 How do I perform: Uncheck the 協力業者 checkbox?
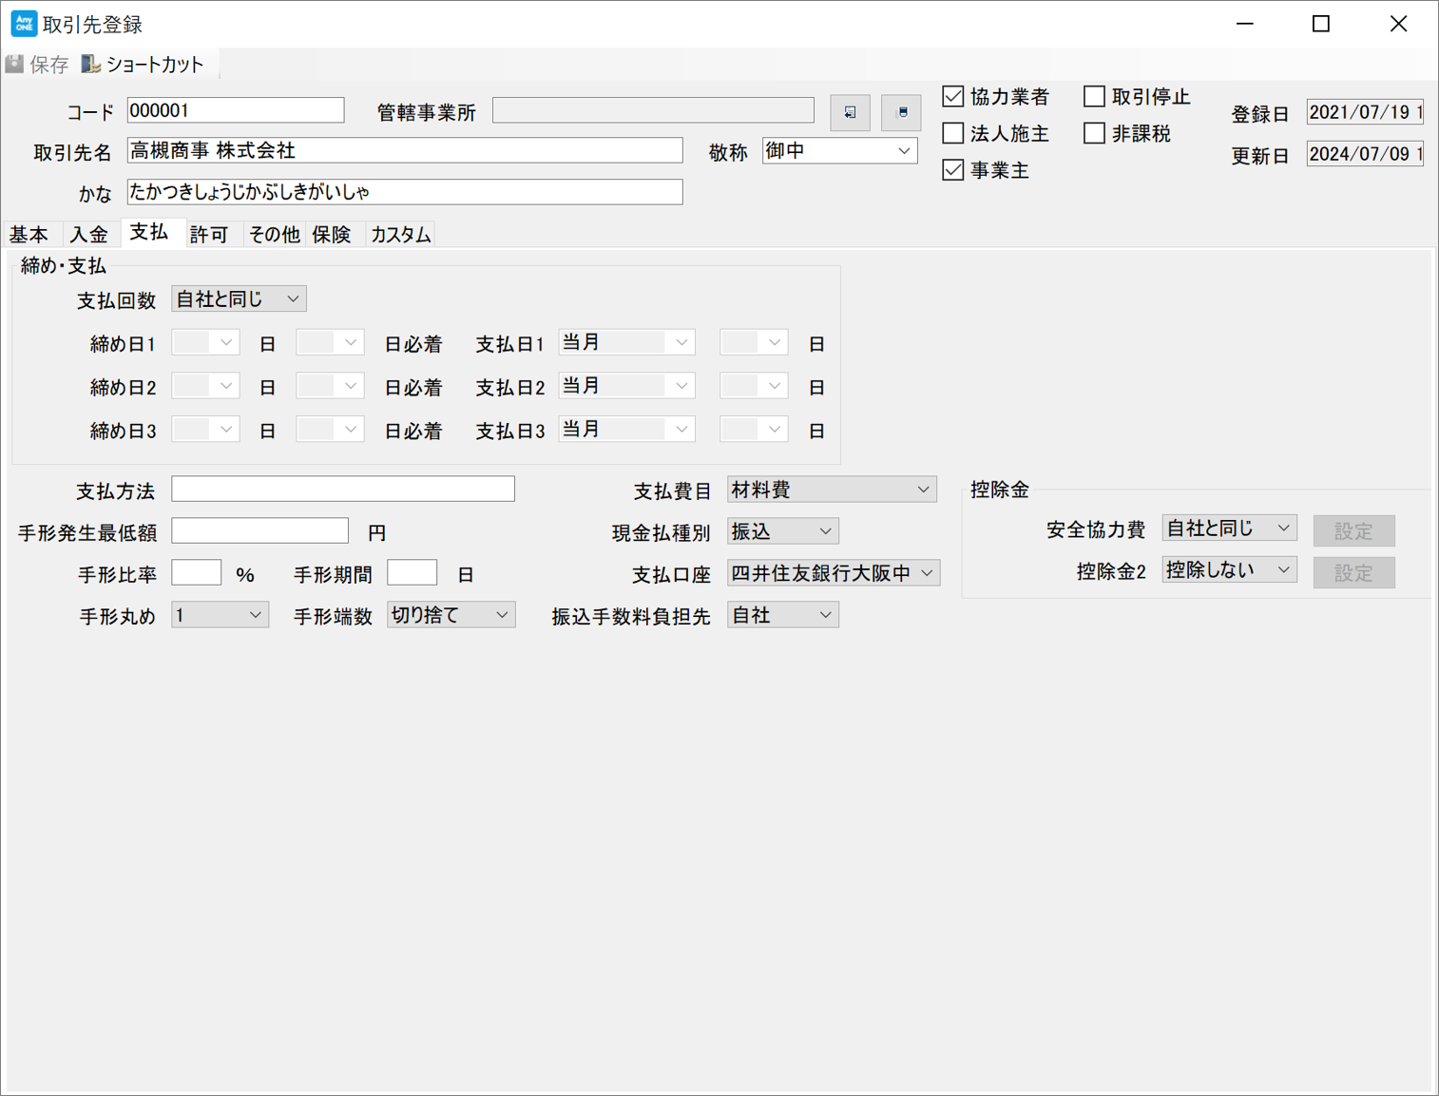click(x=953, y=97)
